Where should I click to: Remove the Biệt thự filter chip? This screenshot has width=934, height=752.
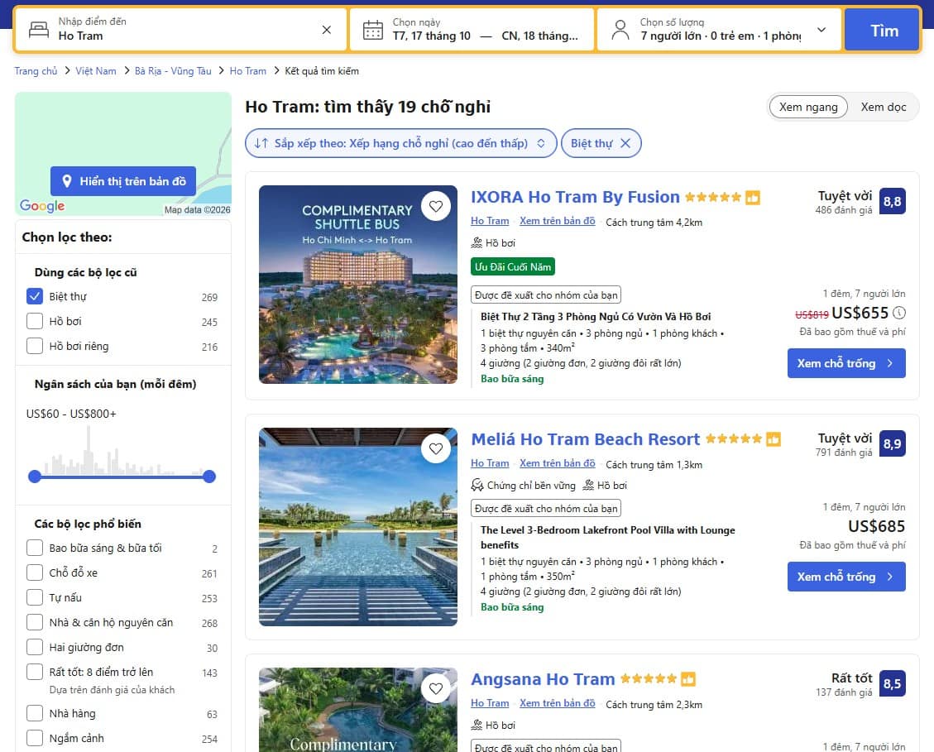[x=625, y=143]
